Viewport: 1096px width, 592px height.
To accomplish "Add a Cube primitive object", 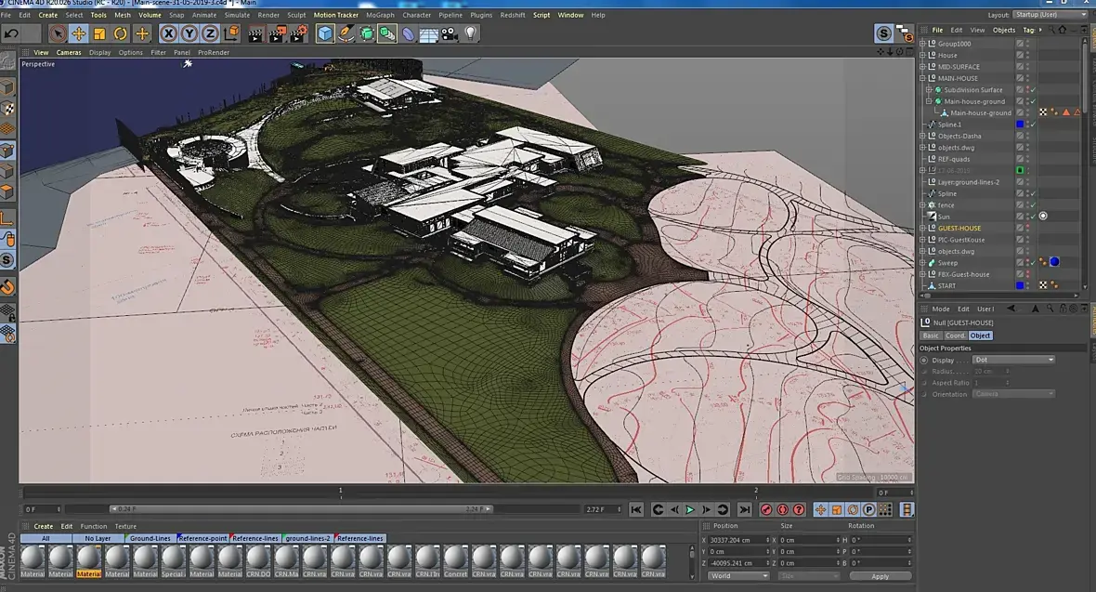I will point(325,33).
